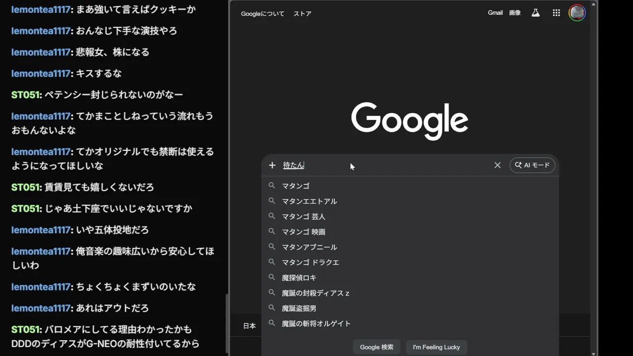Click chat message ST051 じゃあ土下座でいいじゃないですか
633x356 pixels.
pos(101,209)
